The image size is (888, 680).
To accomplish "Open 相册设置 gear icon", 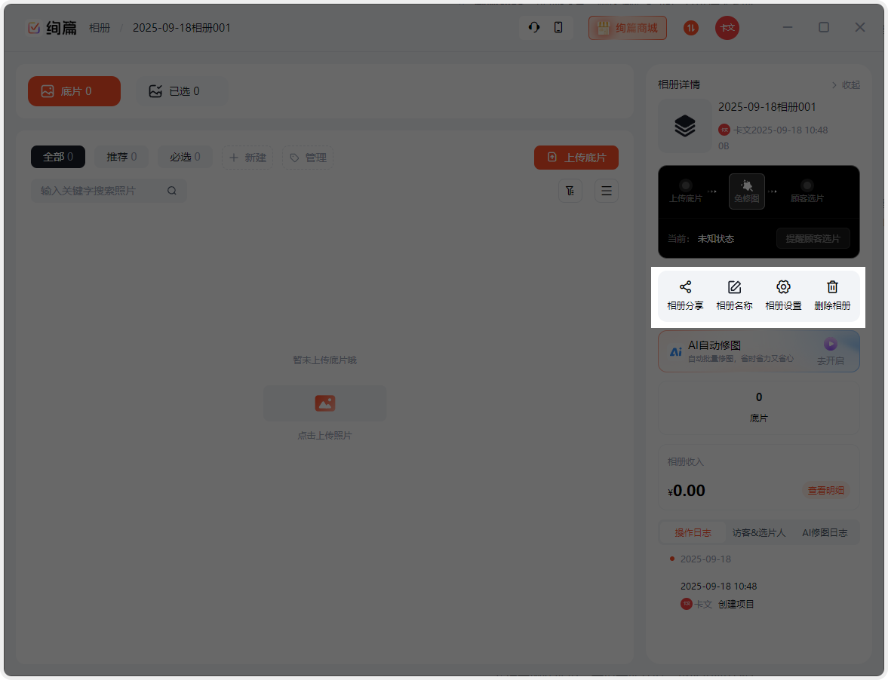I will click(783, 287).
